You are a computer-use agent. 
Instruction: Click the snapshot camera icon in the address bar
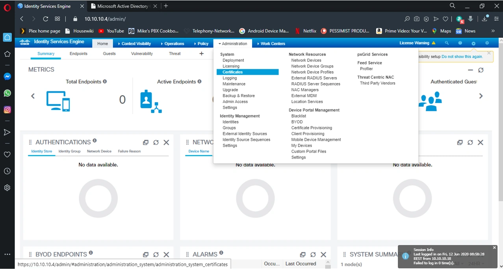coord(417,19)
